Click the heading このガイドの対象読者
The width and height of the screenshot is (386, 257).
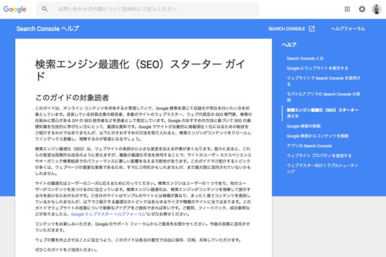[x=72, y=98]
